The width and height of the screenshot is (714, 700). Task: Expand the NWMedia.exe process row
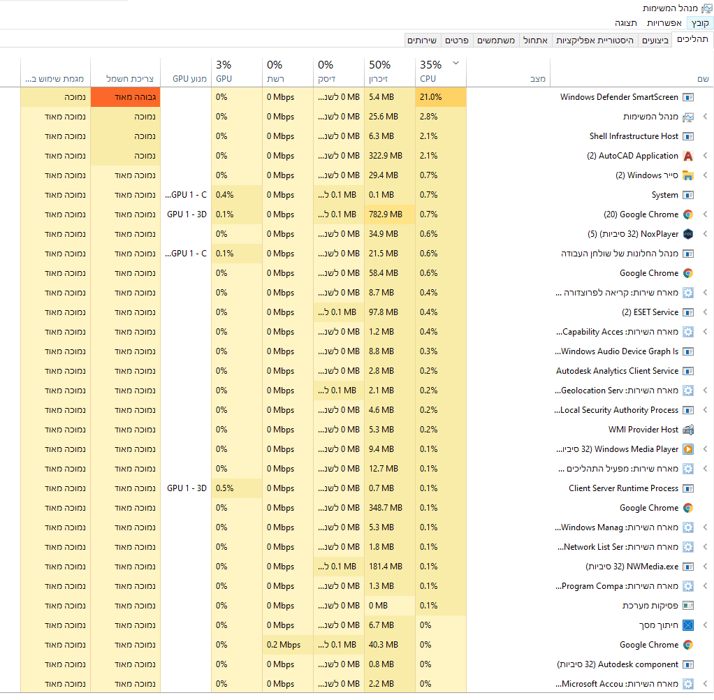click(x=705, y=567)
